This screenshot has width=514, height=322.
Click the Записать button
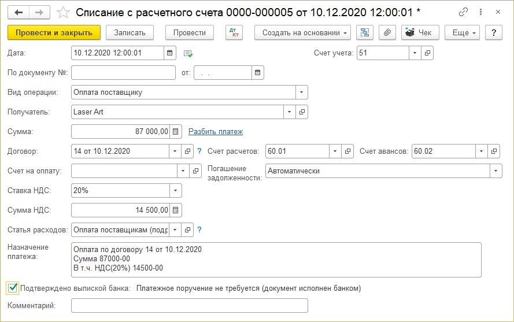click(x=130, y=32)
